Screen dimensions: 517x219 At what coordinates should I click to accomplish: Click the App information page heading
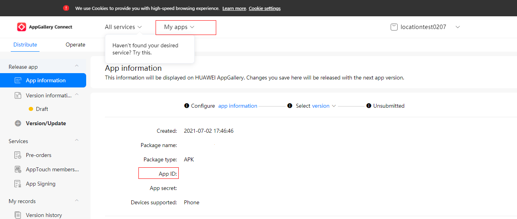tap(133, 68)
